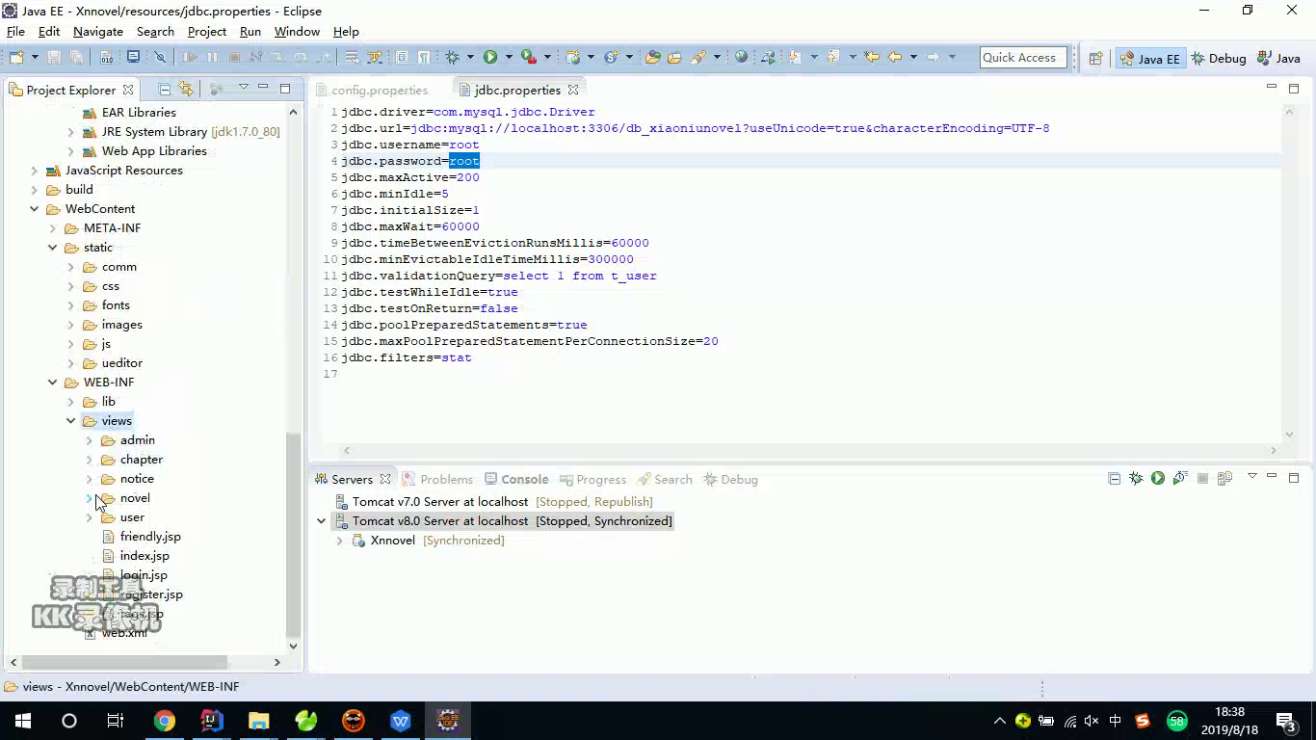This screenshot has height=740, width=1316.
Task: Open File Explorer from the taskbar
Action: click(x=258, y=721)
